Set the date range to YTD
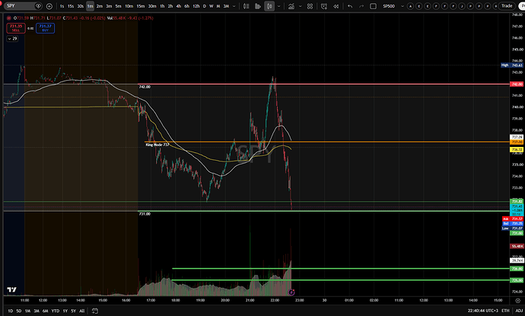 pyautogui.click(x=56, y=311)
